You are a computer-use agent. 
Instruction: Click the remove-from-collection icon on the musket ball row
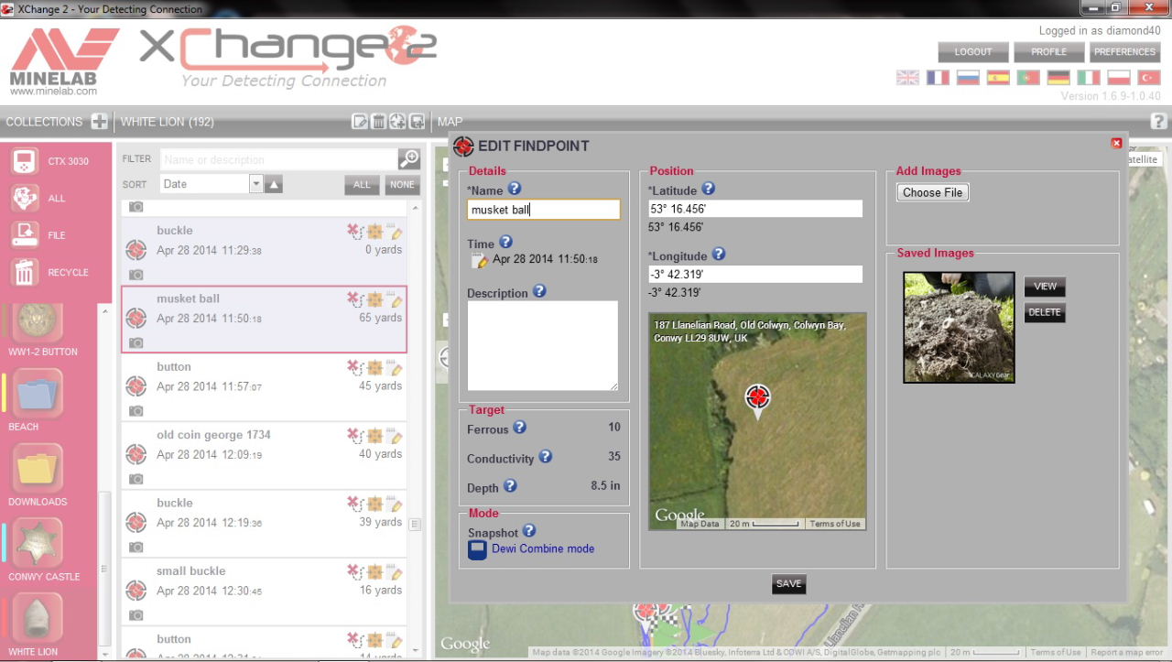click(355, 299)
